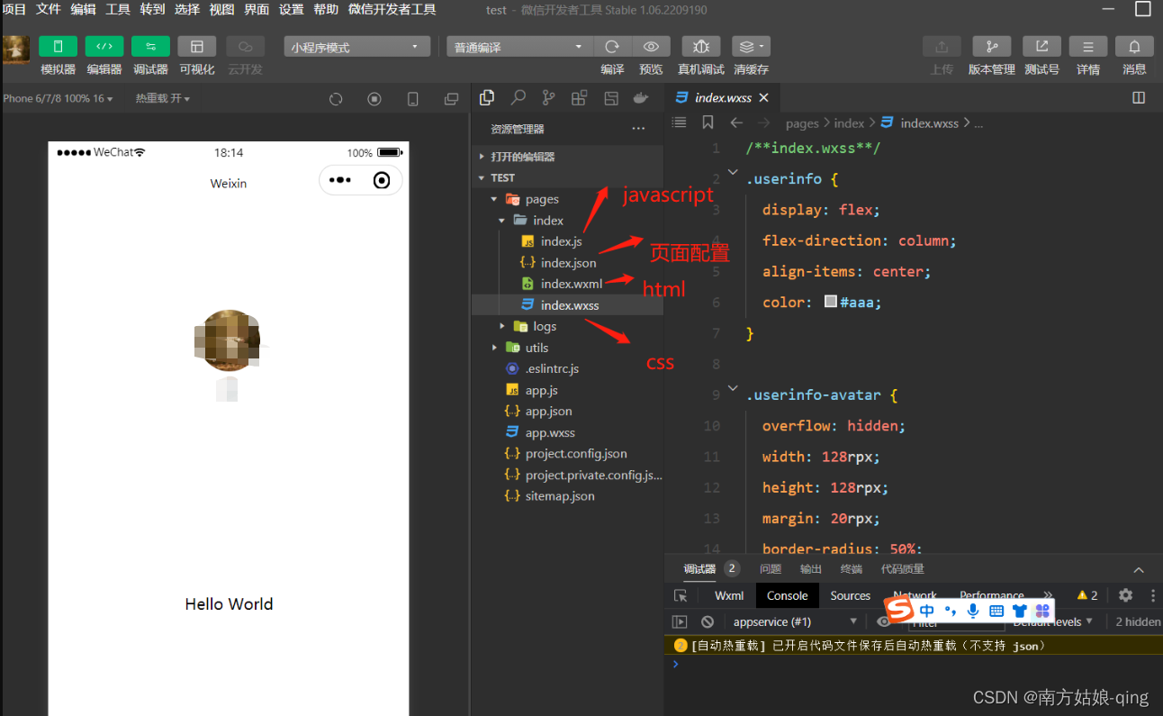This screenshot has width=1163, height=716.
Task: Click the clear console icon
Action: 708,621
